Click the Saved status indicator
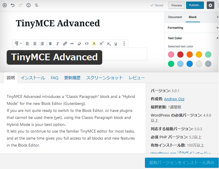This screenshot has width=219, height=169. point(157,5)
